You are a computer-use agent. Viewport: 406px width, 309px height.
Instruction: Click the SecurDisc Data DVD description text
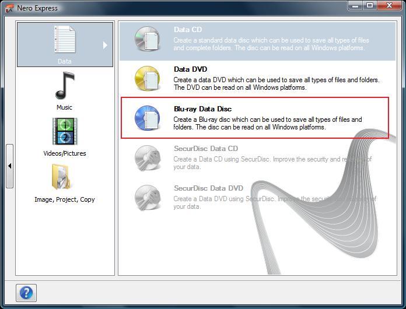(x=275, y=202)
